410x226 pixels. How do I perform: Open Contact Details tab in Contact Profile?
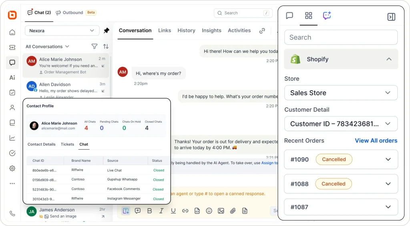click(x=42, y=144)
